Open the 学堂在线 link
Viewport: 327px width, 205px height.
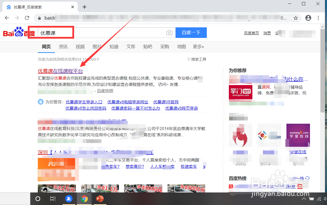[x=298, y=152]
